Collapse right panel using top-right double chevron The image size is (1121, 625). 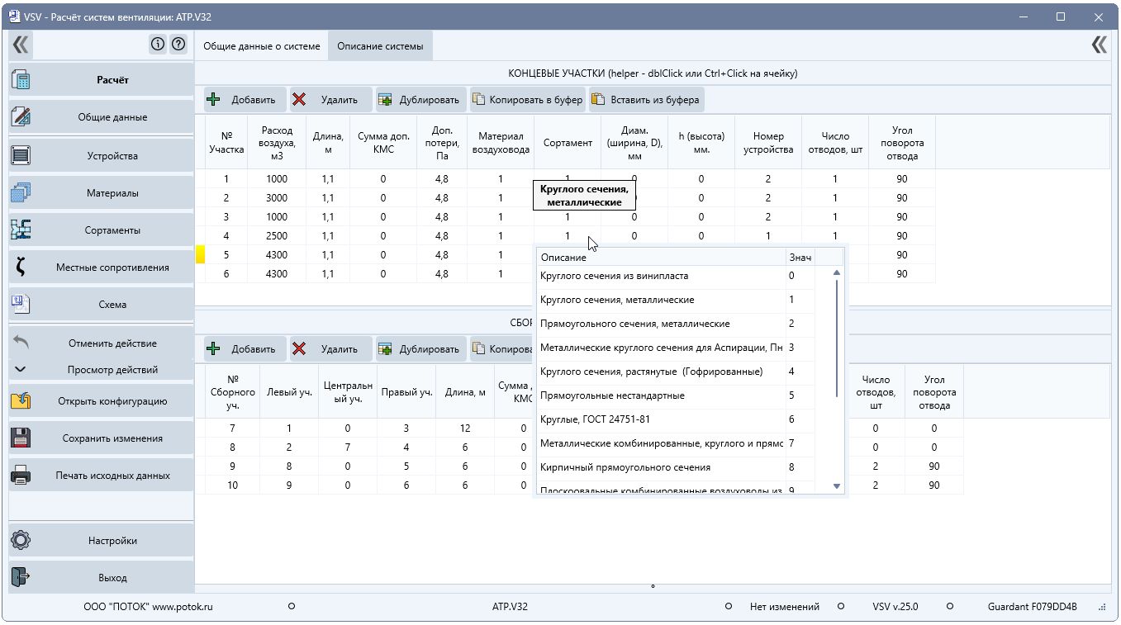click(x=1099, y=45)
